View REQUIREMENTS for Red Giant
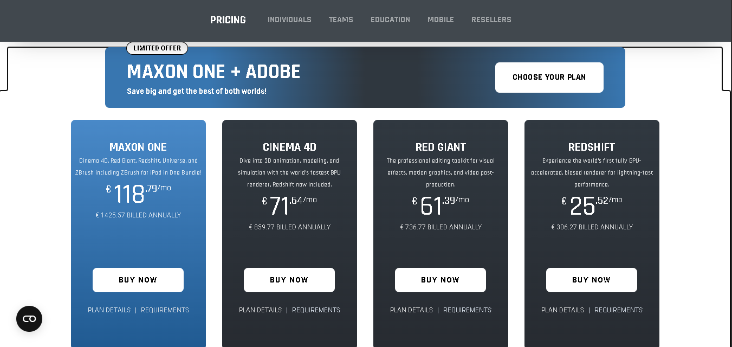 467,310
